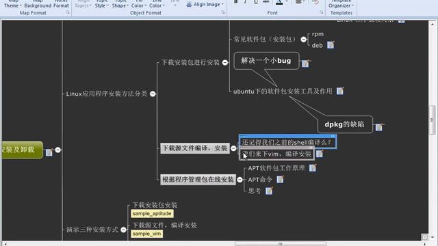
Task: Select the 根据程序管理包在线安装 topic
Action: tap(198, 180)
